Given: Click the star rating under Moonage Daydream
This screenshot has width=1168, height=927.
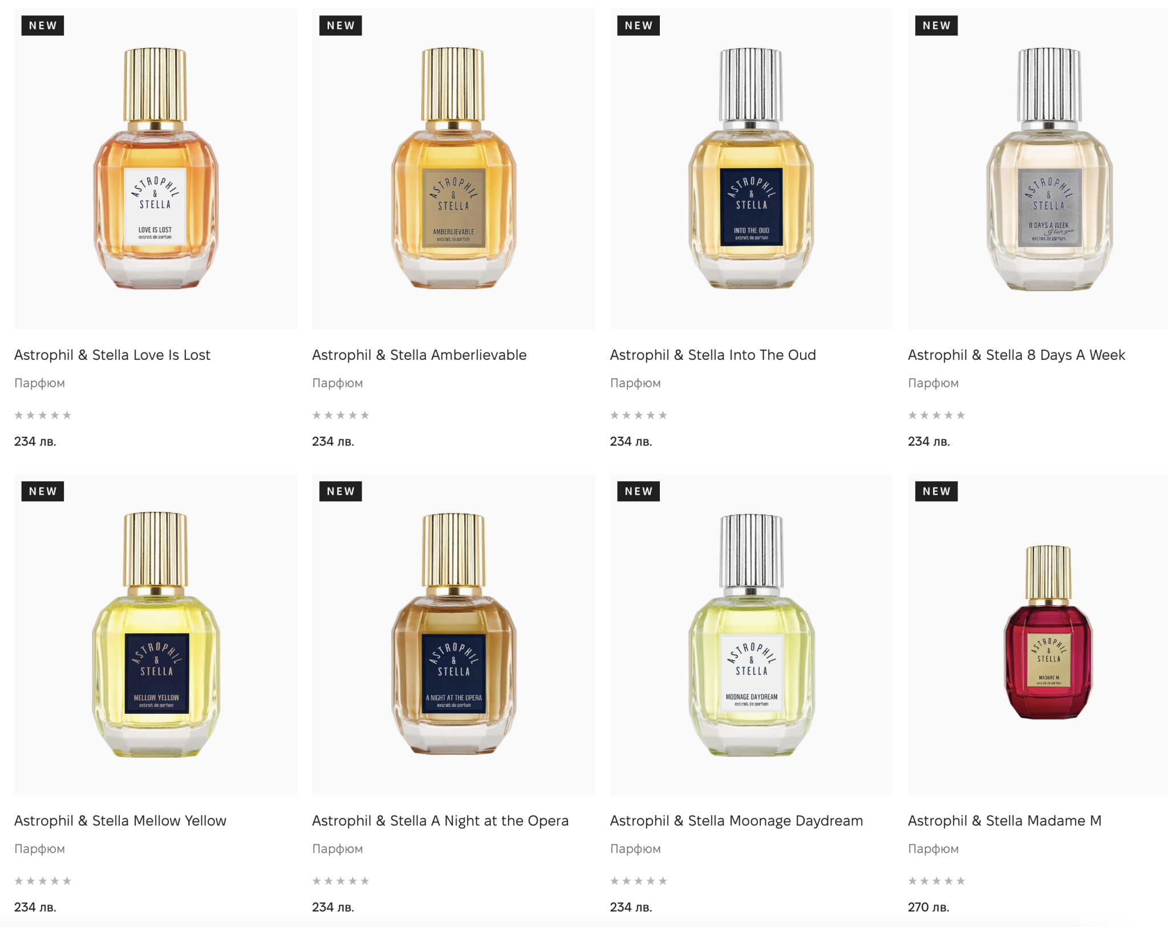Looking at the screenshot, I should click(639, 881).
